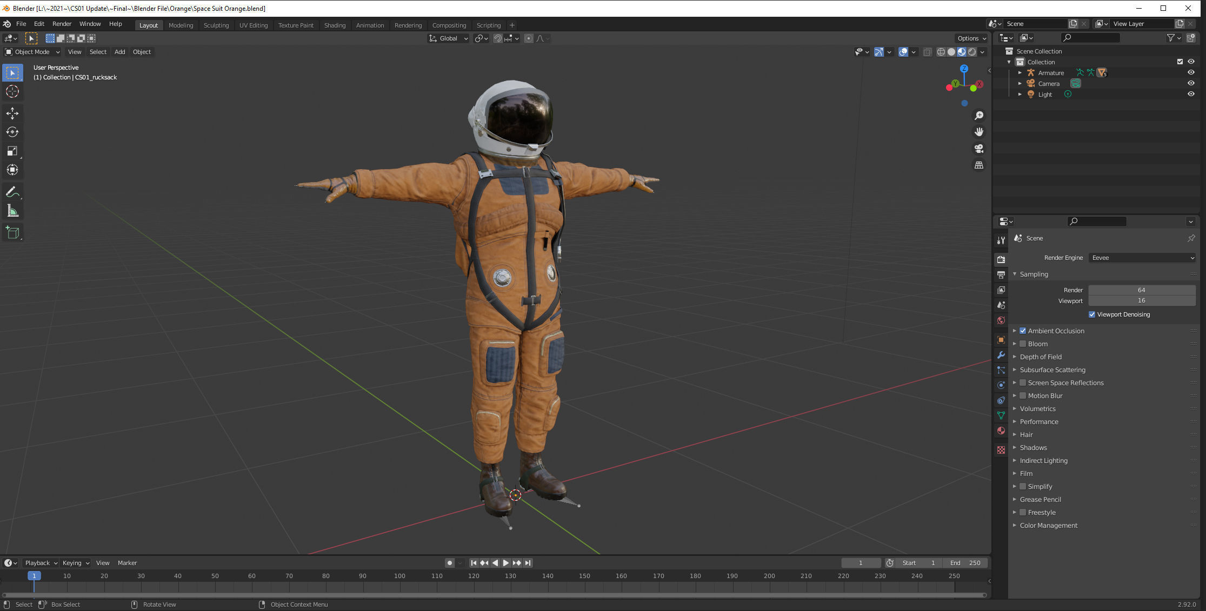Open Object Mode dropdown

click(32, 52)
